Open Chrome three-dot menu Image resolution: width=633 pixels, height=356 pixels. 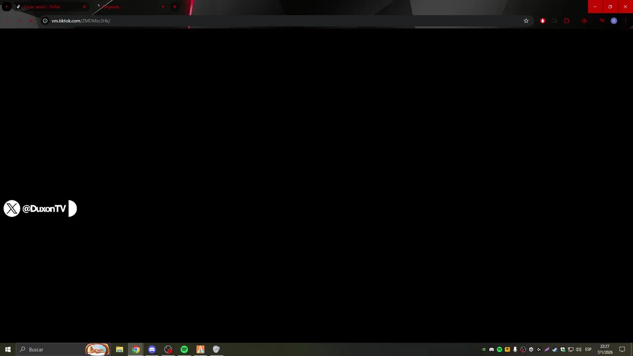[626, 21]
